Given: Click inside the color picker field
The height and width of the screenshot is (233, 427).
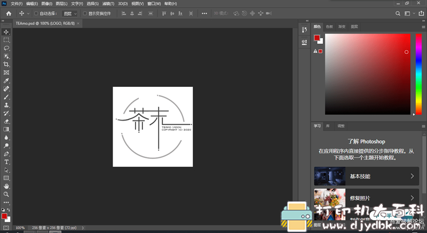Looking at the screenshot, I should click(x=368, y=74).
